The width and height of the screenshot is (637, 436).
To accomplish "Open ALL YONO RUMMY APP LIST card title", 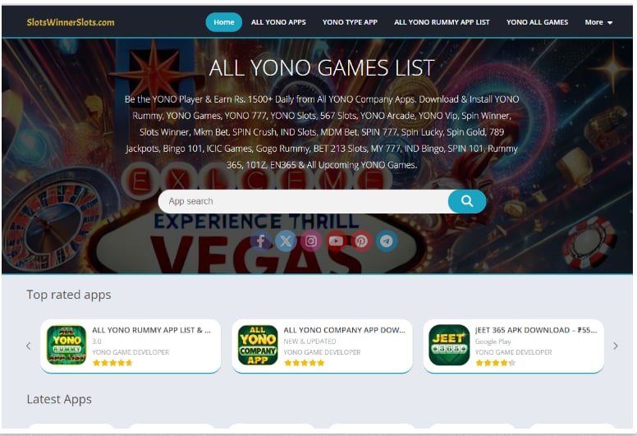I will [x=152, y=330].
